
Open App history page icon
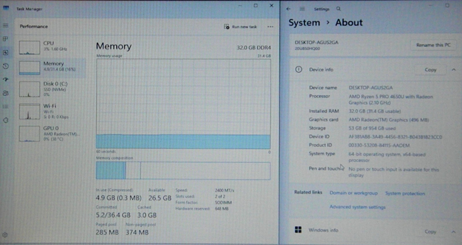coord(5,66)
